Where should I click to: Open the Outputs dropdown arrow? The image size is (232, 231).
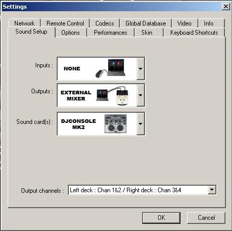(x=140, y=95)
